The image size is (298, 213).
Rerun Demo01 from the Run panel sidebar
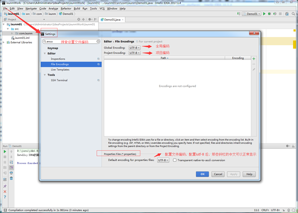[x=5, y=152]
